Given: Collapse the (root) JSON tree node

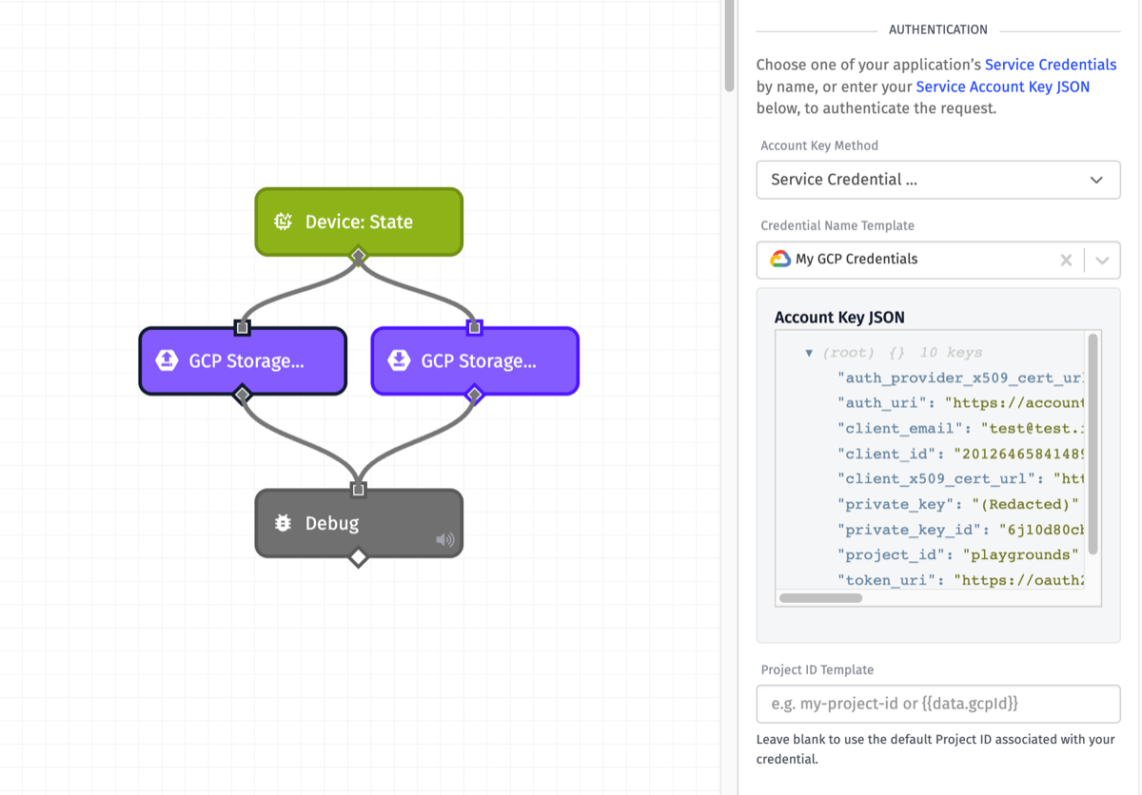Looking at the screenshot, I should [x=809, y=353].
